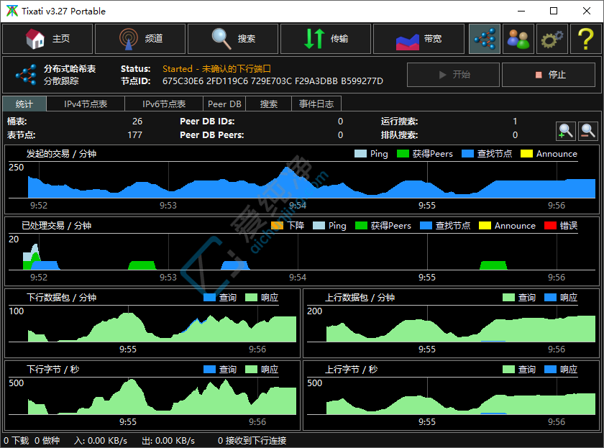Click the red 错误 swatch in 已处理交易 legend

click(x=550, y=226)
